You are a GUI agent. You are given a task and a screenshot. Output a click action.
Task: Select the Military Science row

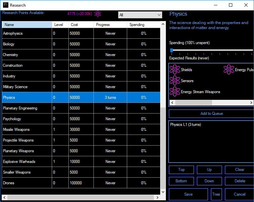click(81, 87)
